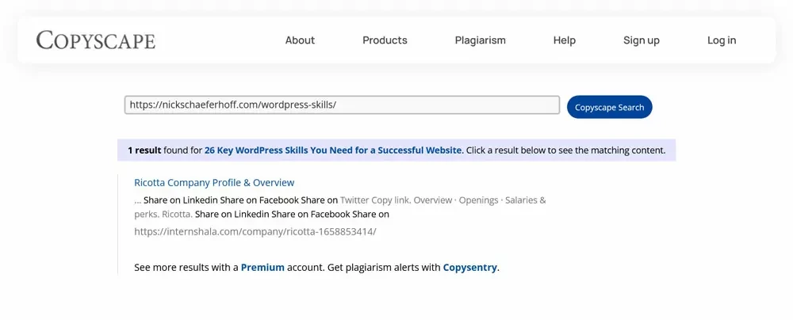Image resolution: width=793 pixels, height=320 pixels.
Task: Click the Premium account link
Action: pos(262,267)
